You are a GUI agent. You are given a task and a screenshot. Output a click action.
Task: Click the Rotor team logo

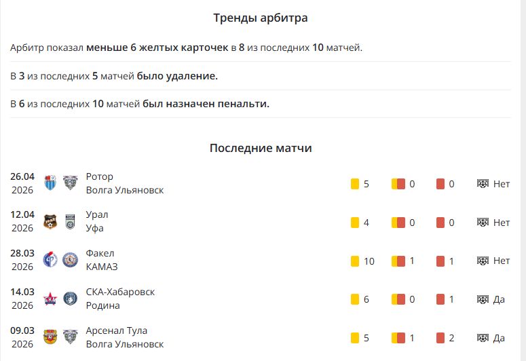tap(50, 183)
